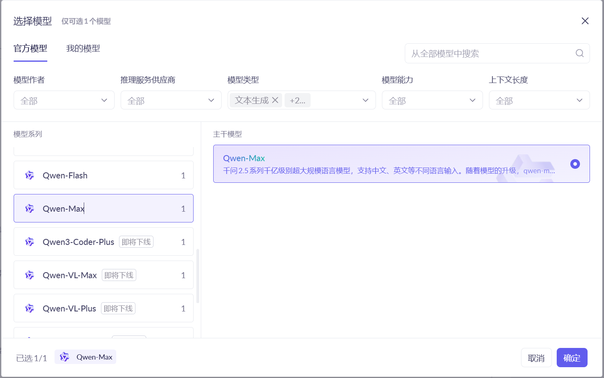Click the Qwen-Max model card title
Image resolution: width=604 pixels, height=378 pixels.
point(244,158)
